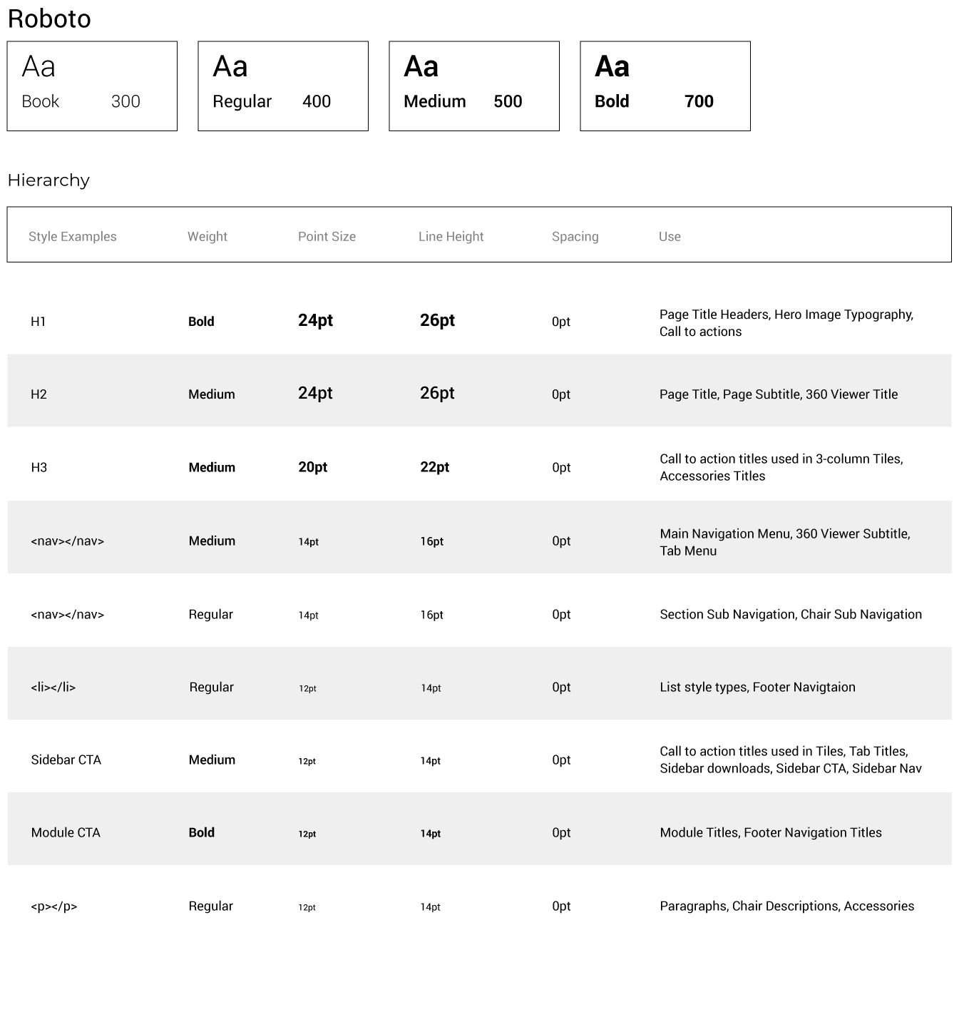
Task: Click the Hierarchy section heading
Action: pyautogui.click(x=48, y=180)
